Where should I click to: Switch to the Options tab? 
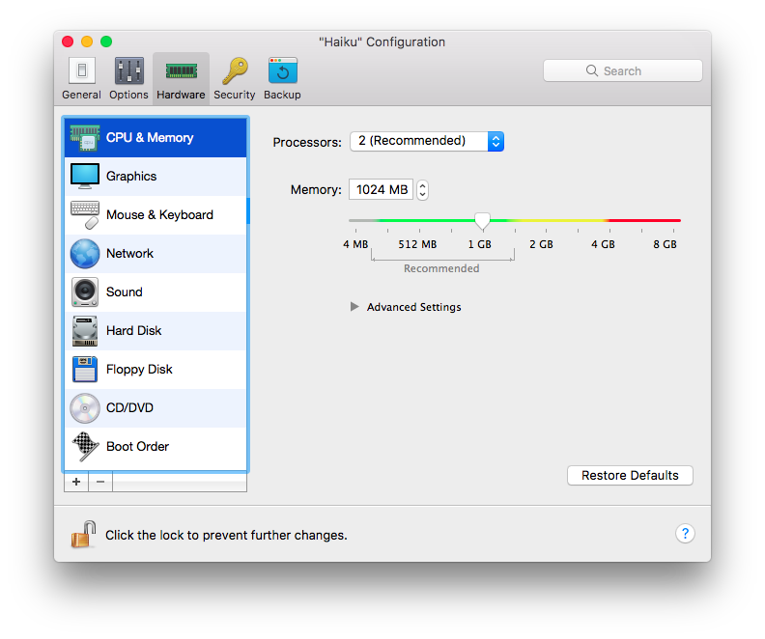128,77
